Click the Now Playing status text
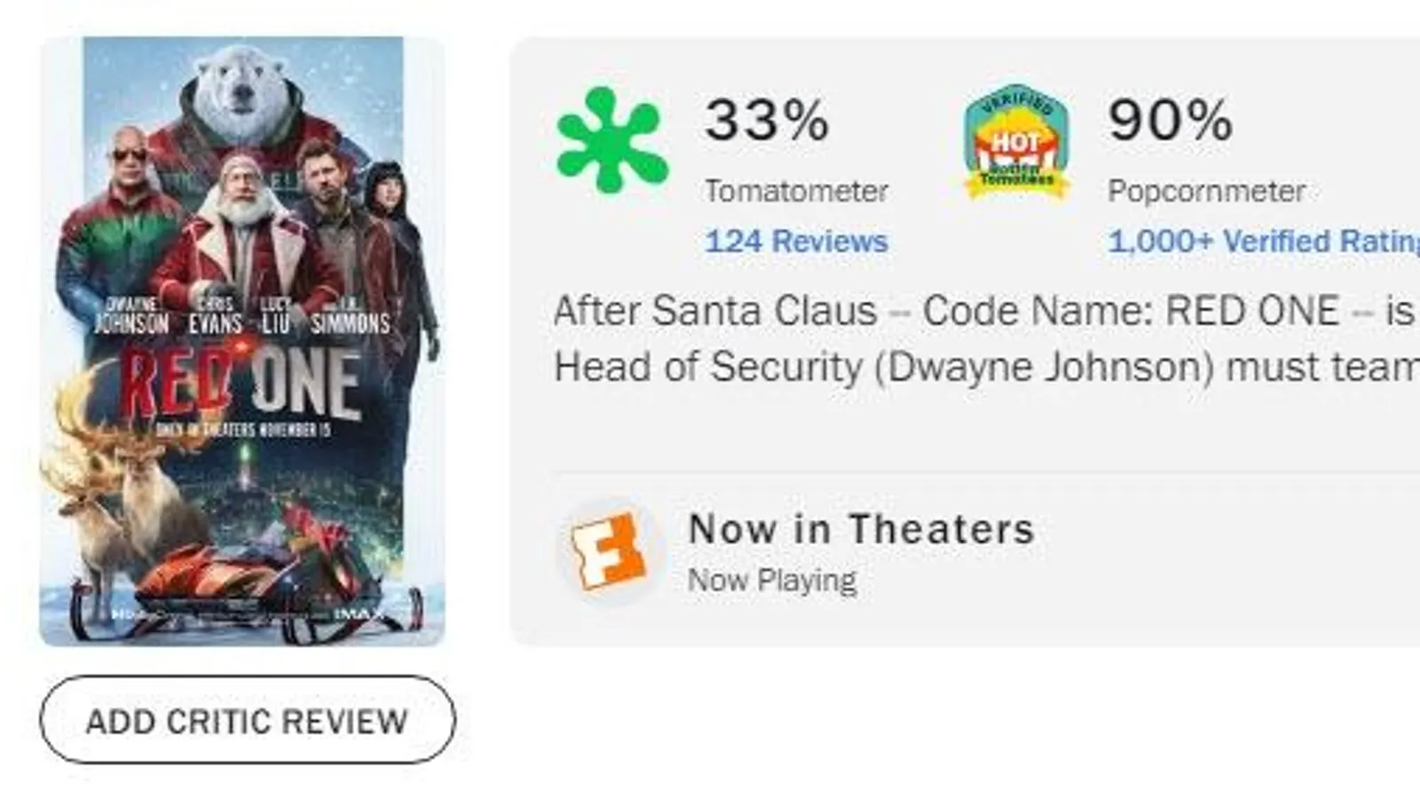The height and width of the screenshot is (798, 1420). coord(772,581)
